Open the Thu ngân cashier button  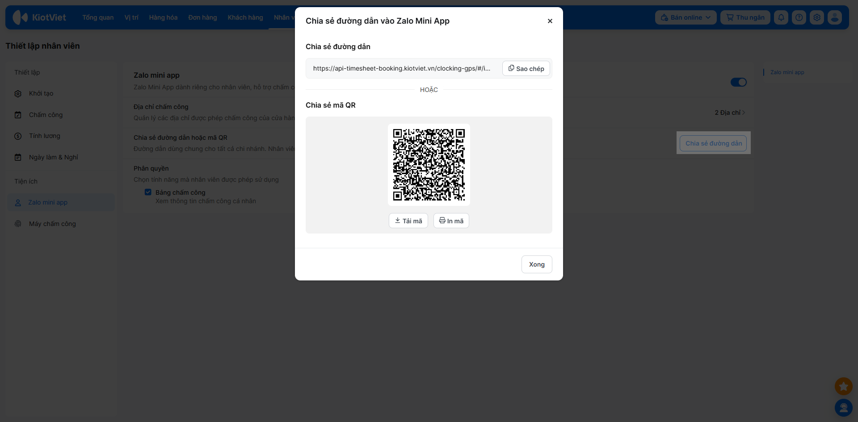point(745,17)
